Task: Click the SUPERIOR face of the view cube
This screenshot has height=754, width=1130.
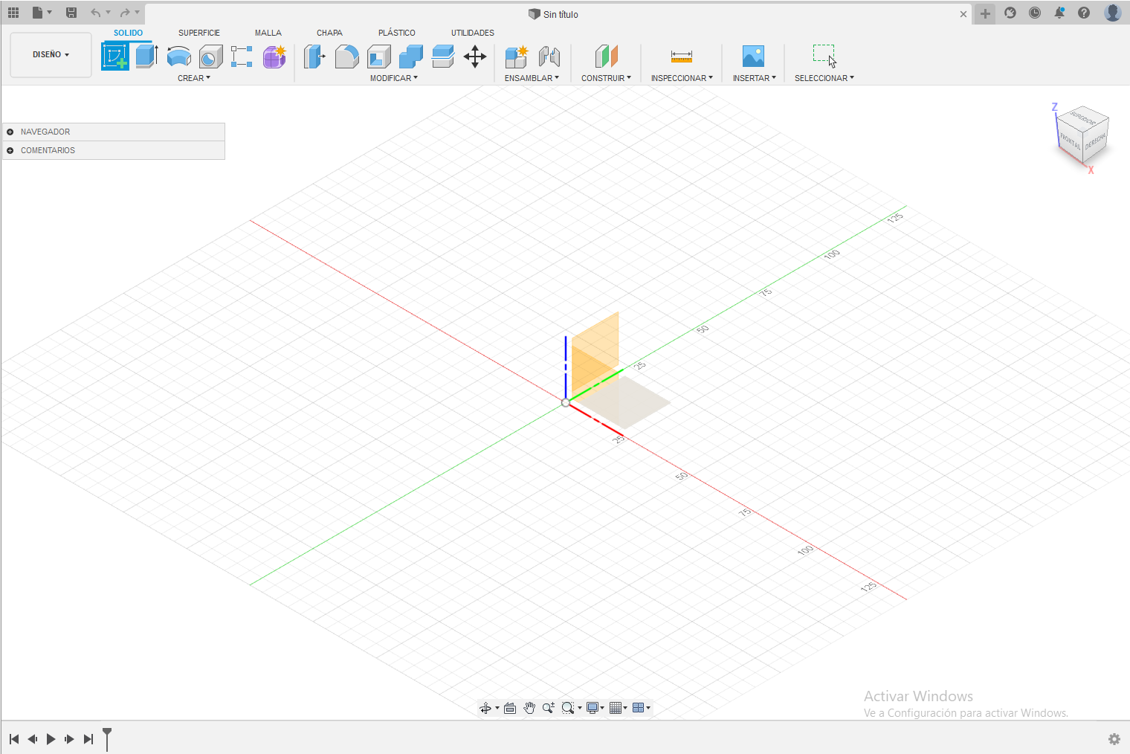Action: [1083, 118]
